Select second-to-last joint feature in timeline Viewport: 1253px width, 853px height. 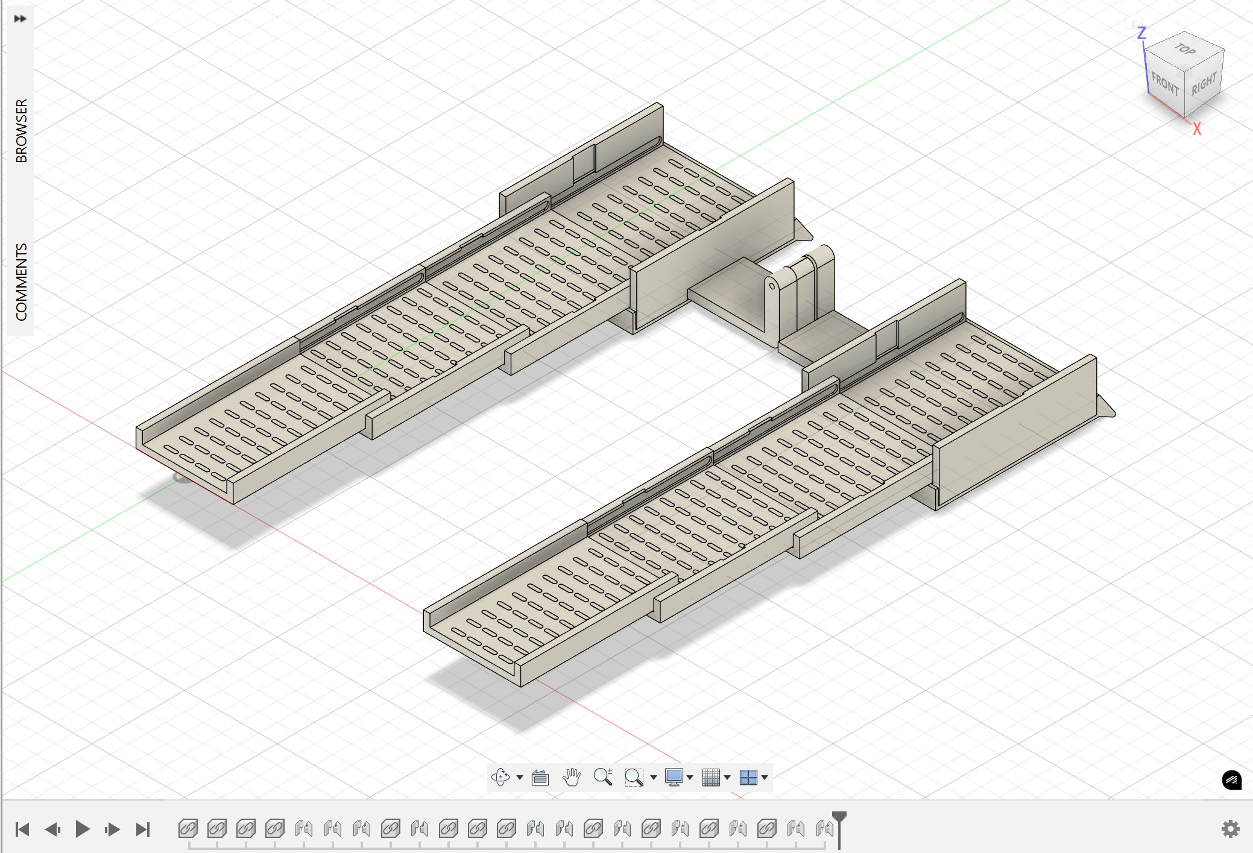pos(796,829)
